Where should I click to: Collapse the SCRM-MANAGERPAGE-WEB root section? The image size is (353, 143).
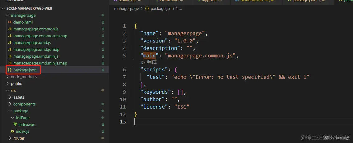click(3, 9)
